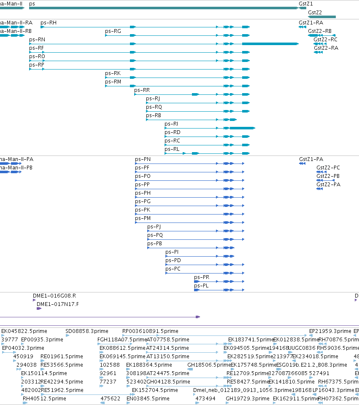Click the ps-RP transcript label
Screen dimensions: 359x405
coord(36,65)
